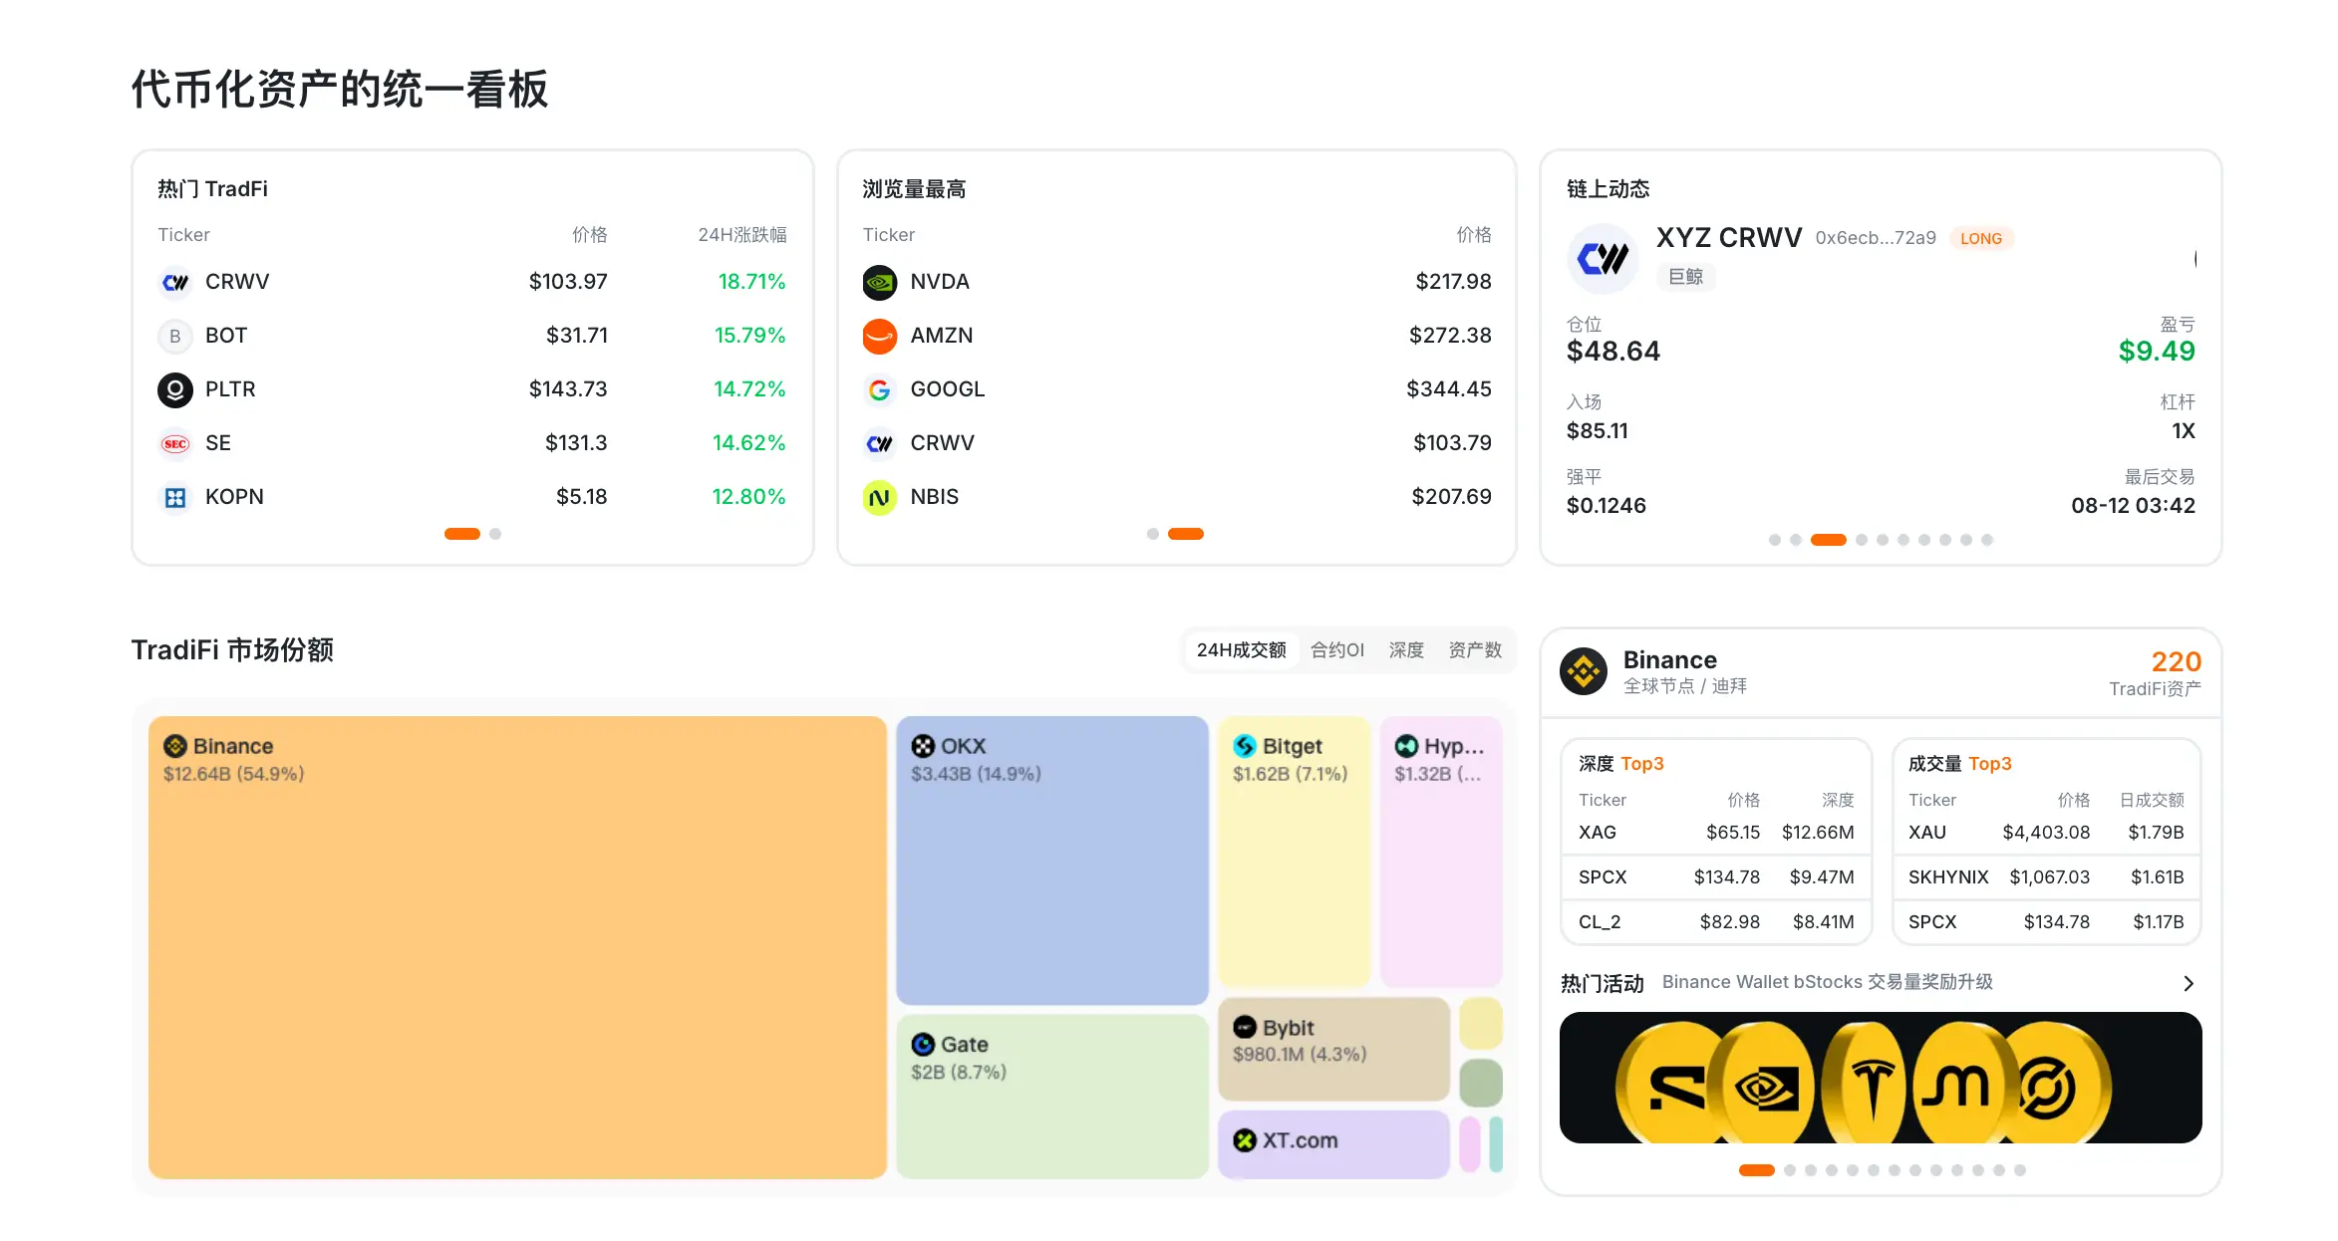
Task: Open Binance Wallet bStocks 交易量奖励升级 link
Action: (x=1828, y=982)
